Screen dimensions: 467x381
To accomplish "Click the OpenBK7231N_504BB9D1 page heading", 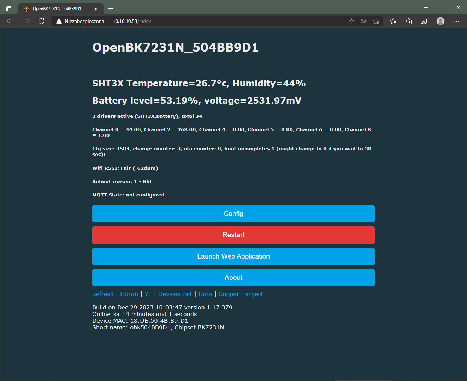I will point(176,47).
